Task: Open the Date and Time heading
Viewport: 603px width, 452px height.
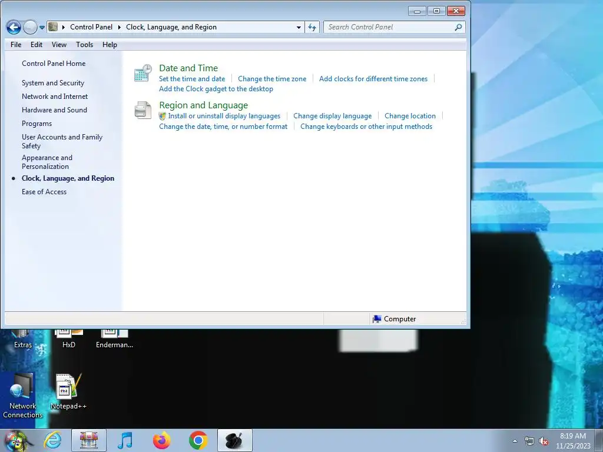Action: pos(188,68)
